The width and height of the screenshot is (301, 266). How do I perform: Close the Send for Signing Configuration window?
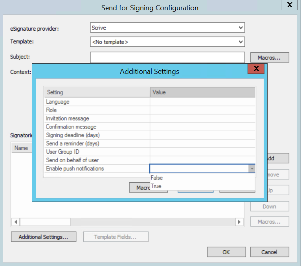pos(289,5)
